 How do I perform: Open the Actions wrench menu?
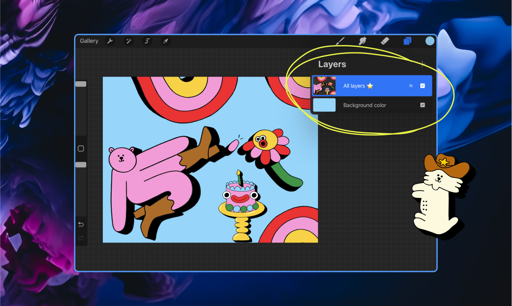click(x=110, y=41)
